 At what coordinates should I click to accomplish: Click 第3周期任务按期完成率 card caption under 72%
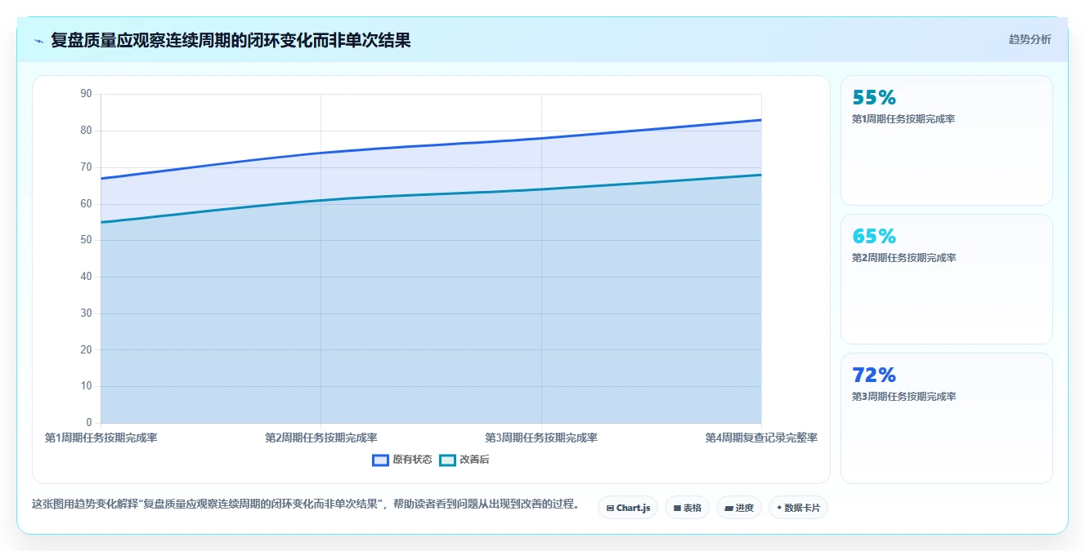903,397
